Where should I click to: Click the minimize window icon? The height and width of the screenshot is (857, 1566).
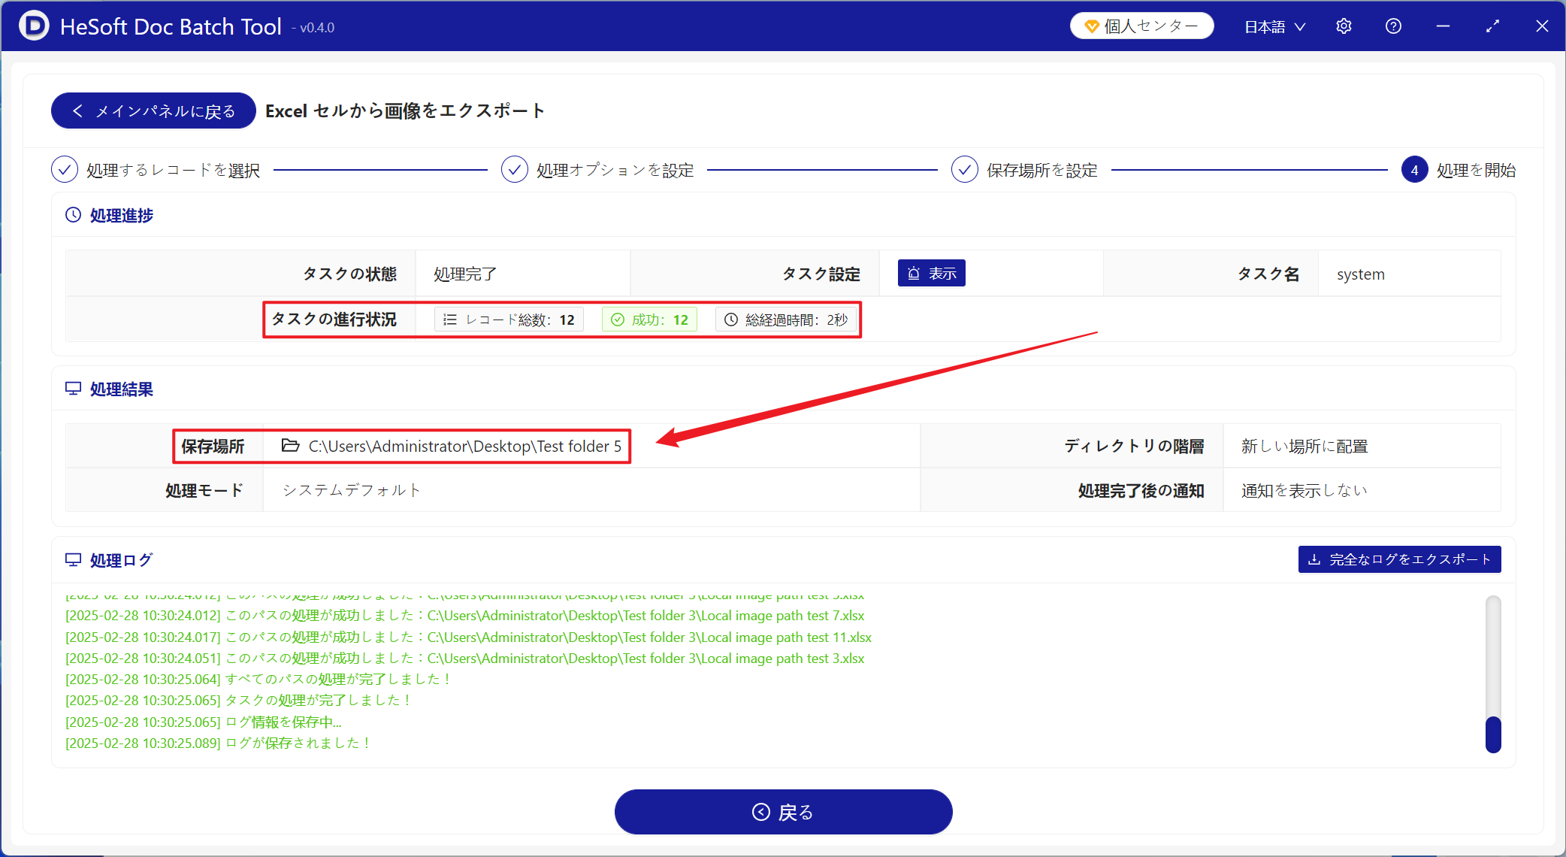coord(1443,26)
